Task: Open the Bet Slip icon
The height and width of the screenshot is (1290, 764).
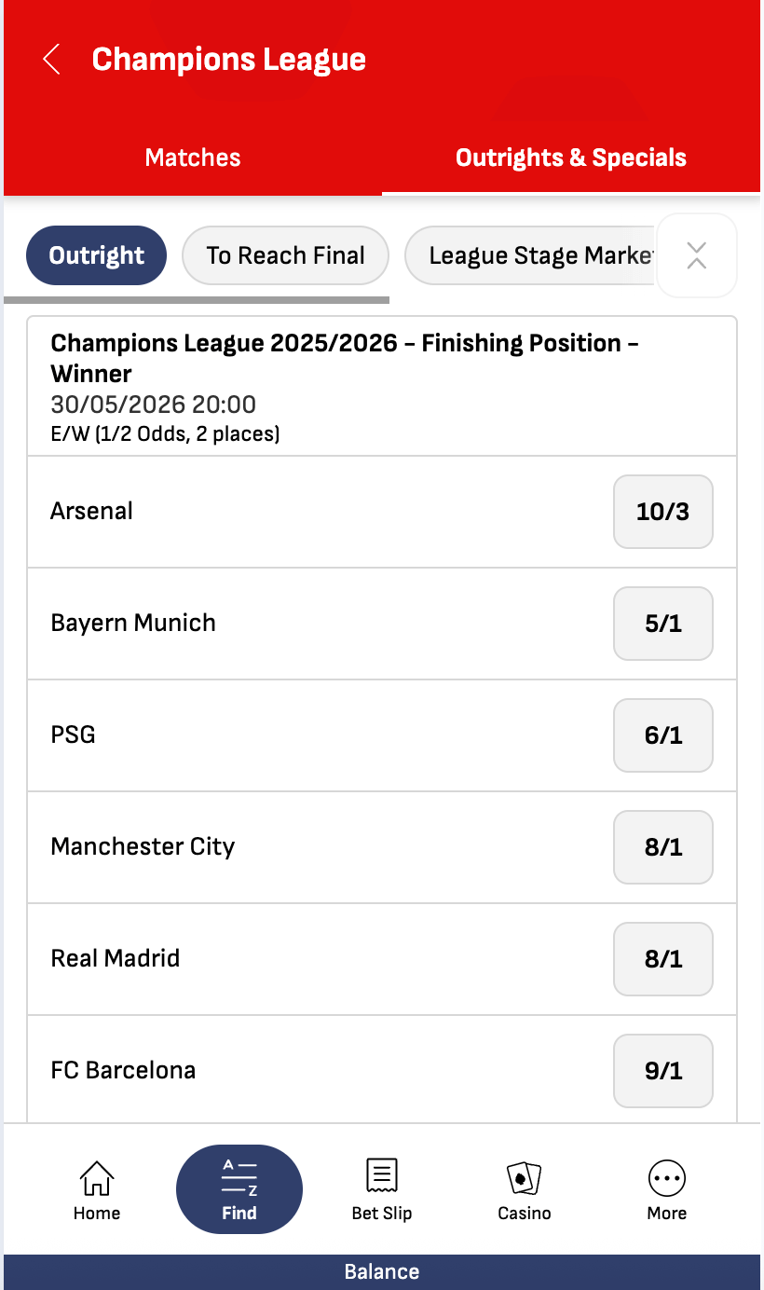Action: click(382, 1176)
